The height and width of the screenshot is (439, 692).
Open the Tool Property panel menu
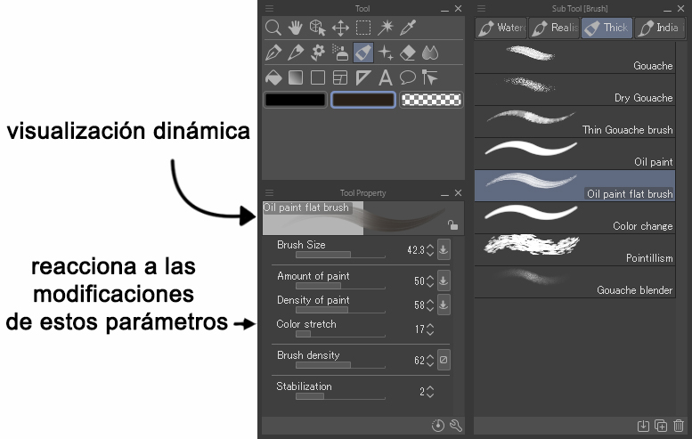(270, 192)
